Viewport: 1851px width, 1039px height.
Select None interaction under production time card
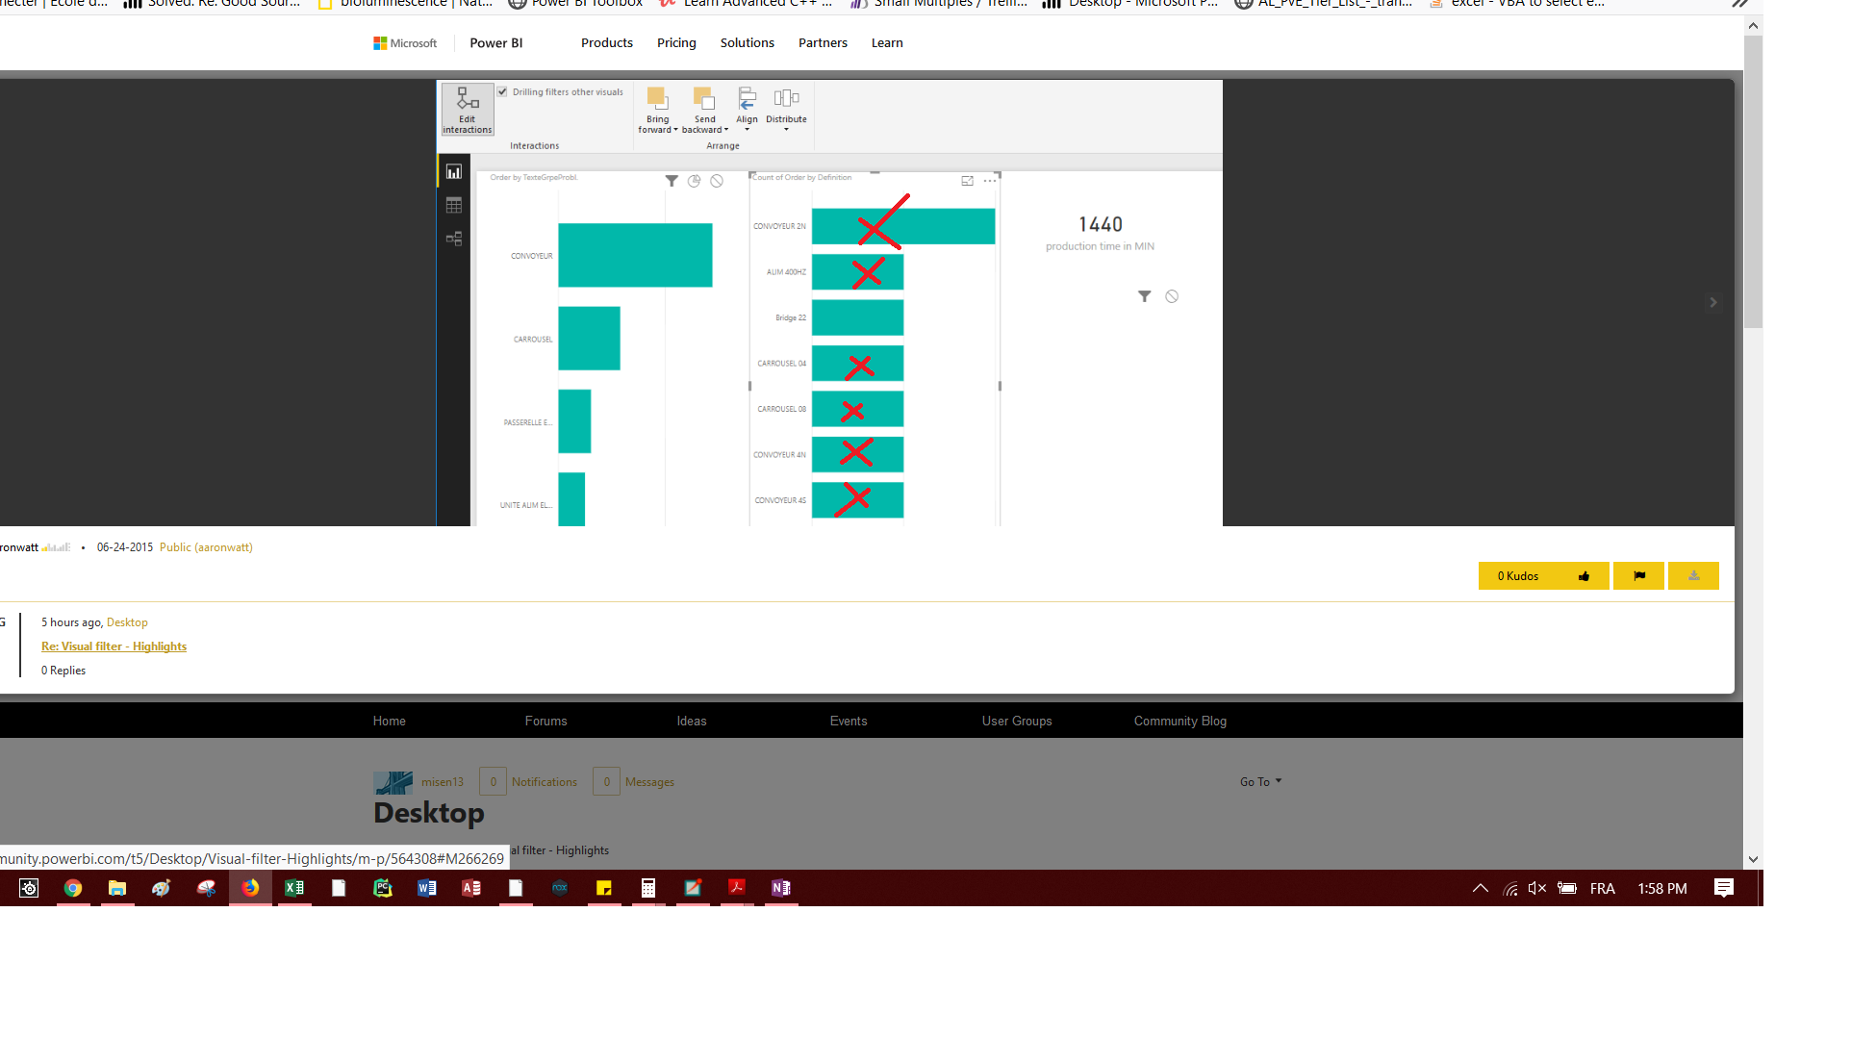click(1172, 296)
